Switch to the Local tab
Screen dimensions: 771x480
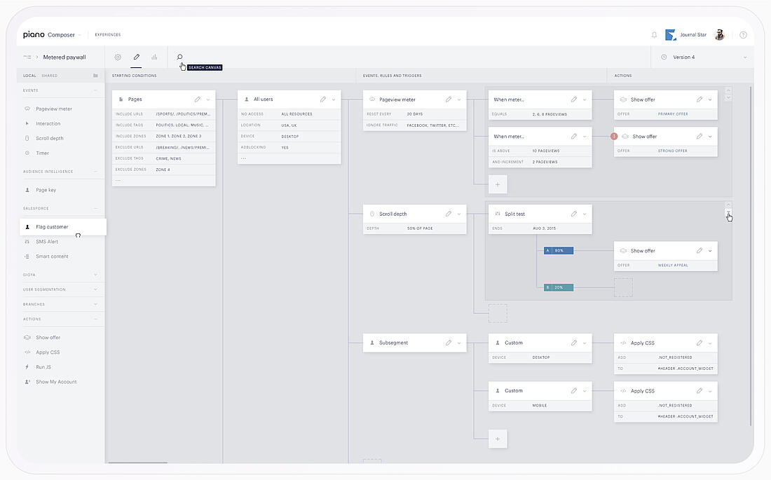pos(29,76)
